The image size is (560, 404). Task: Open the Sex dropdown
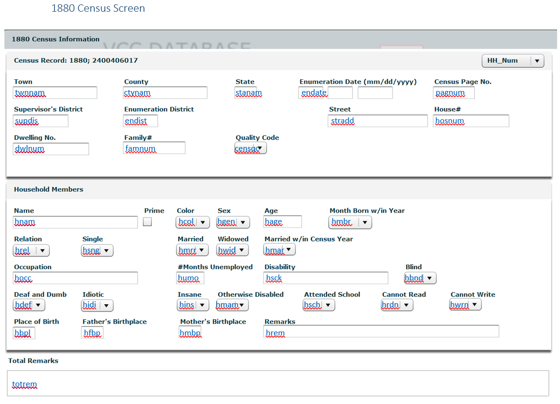(233, 222)
